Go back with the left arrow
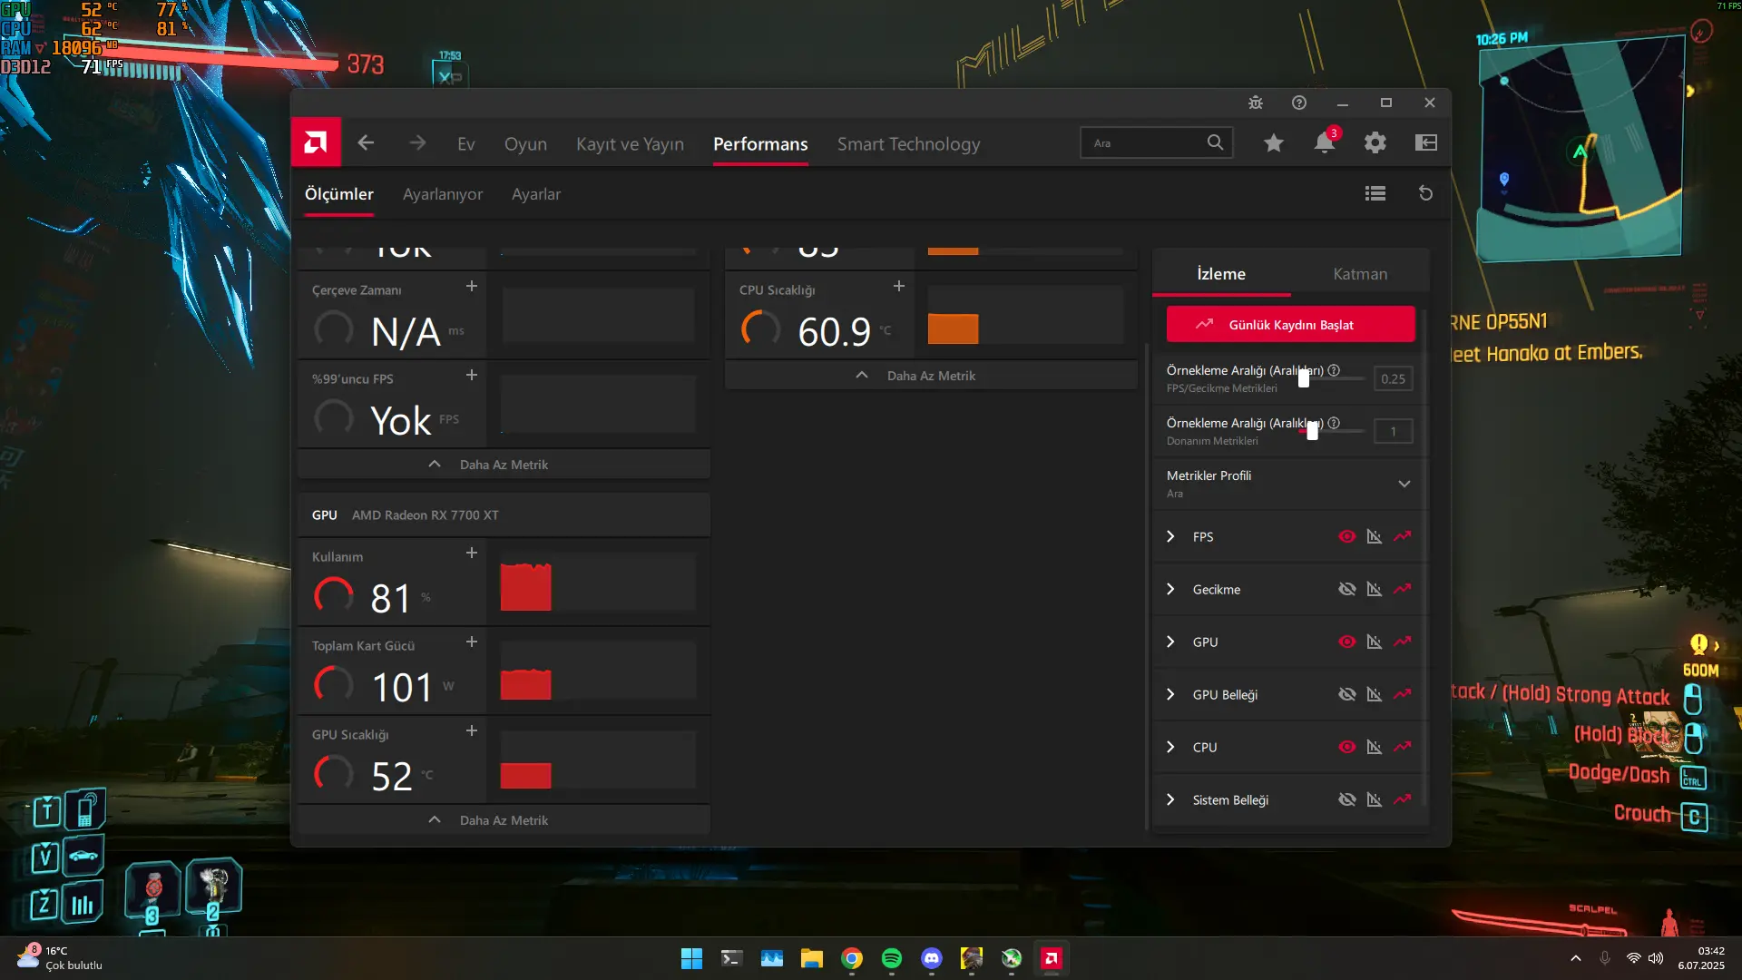Screen dimensions: 1742x980 366,143
